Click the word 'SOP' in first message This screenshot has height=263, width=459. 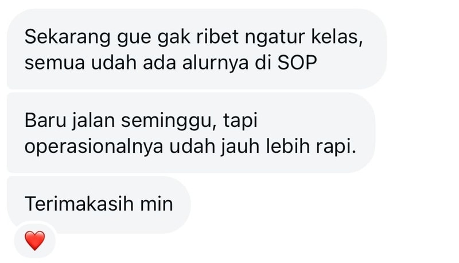point(297,63)
